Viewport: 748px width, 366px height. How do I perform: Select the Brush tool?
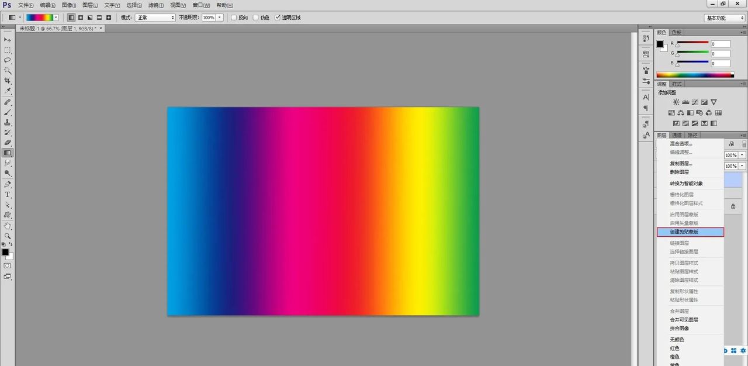pos(8,112)
